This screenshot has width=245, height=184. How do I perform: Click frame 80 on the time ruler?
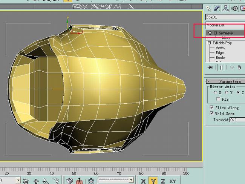point(141,173)
